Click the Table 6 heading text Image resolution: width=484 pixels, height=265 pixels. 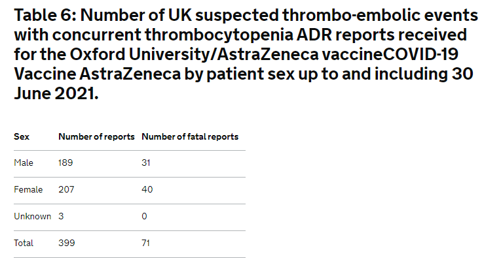point(246,54)
